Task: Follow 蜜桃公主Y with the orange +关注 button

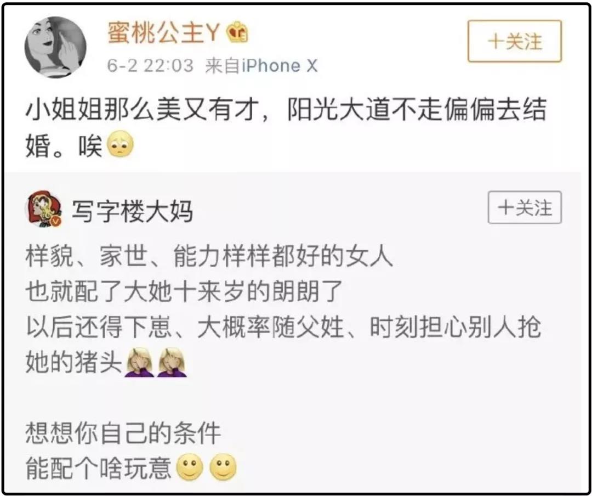Action: point(515,41)
